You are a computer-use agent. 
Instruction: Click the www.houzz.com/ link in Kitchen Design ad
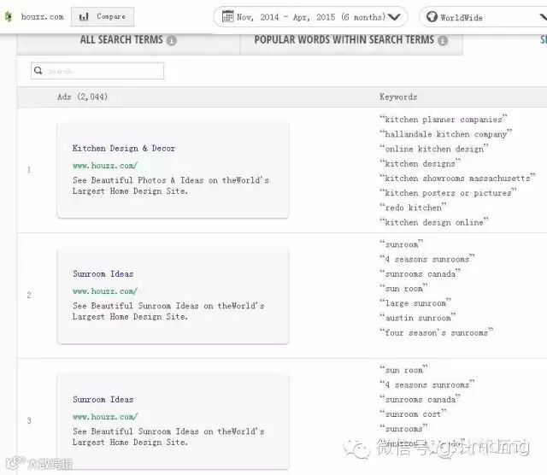(x=105, y=166)
